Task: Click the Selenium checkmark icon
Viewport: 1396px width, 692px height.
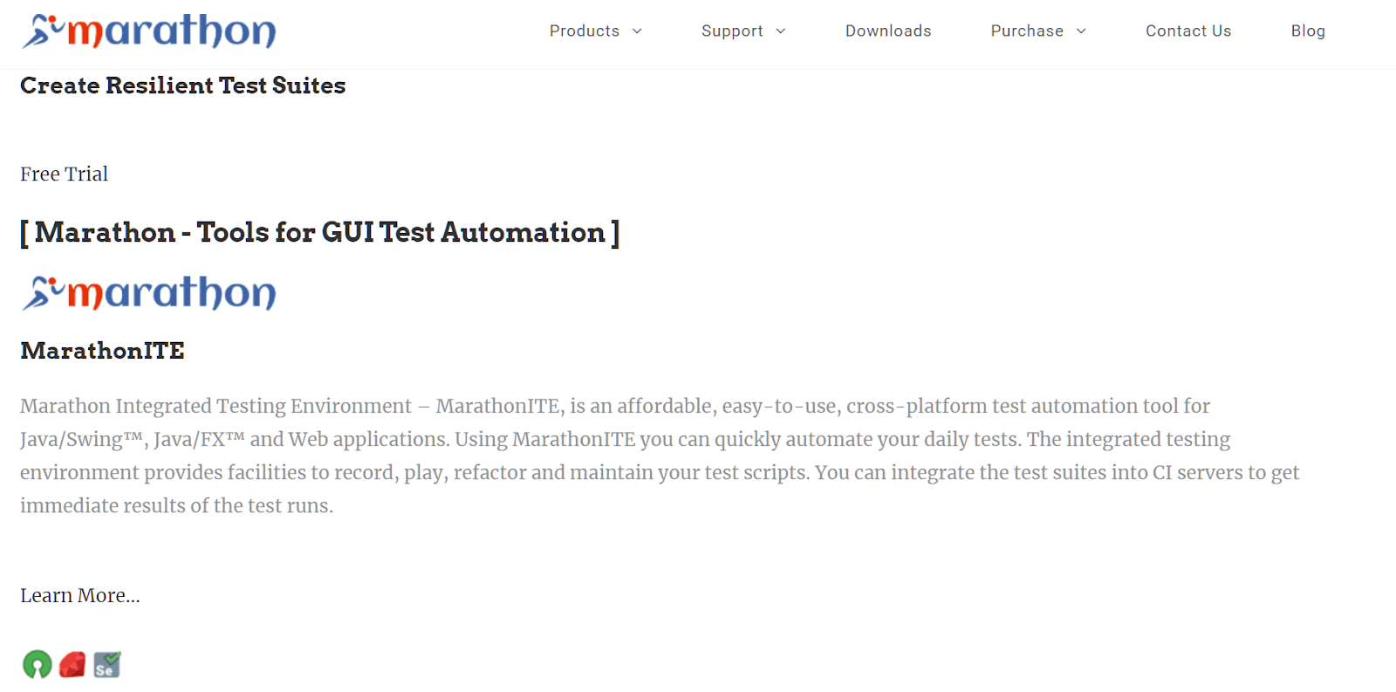Action: tap(107, 665)
